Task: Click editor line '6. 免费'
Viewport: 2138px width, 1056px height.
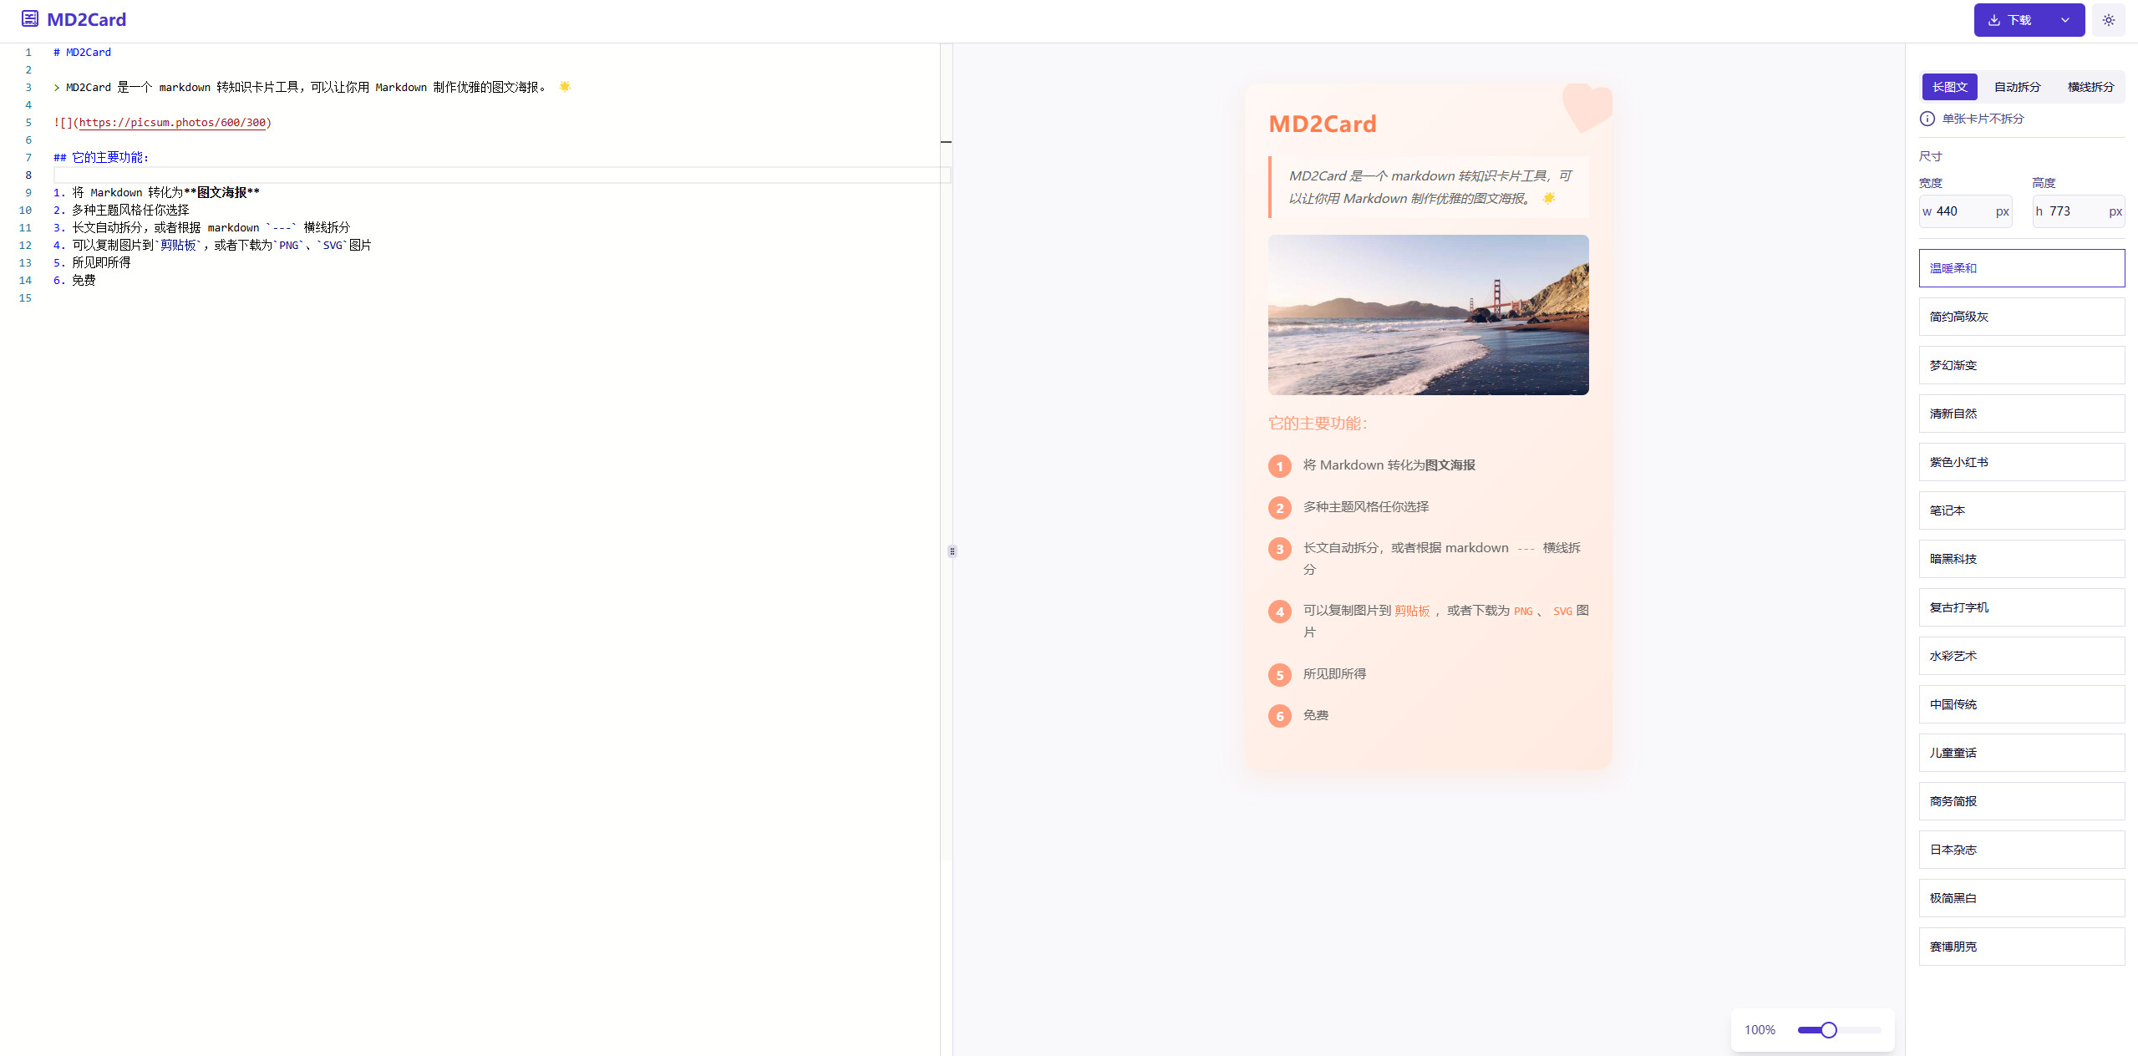Action: (x=74, y=280)
